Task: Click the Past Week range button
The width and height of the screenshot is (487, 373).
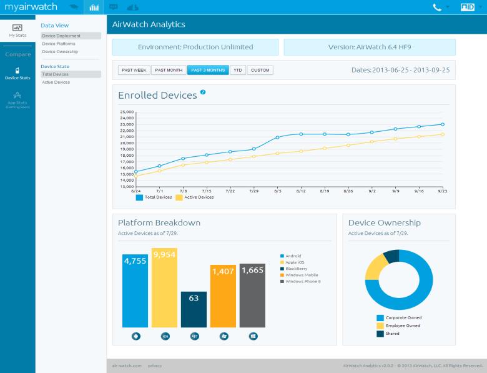Action: (134, 70)
